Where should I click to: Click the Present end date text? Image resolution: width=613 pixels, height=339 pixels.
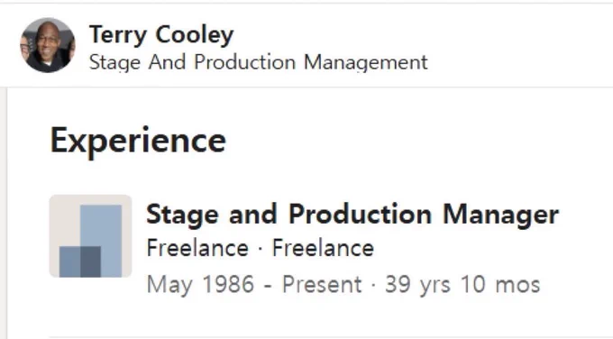(x=322, y=284)
